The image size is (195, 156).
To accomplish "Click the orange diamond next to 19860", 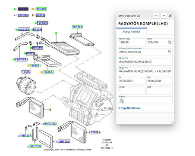I will (x=100, y=132).
